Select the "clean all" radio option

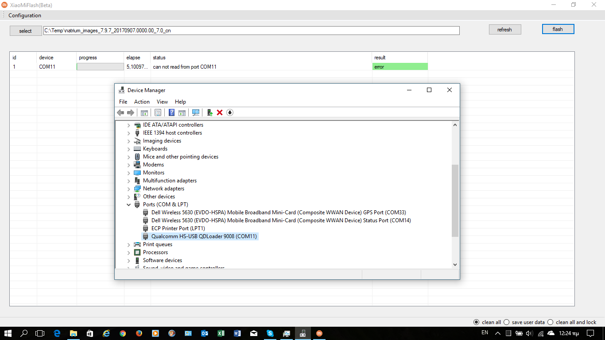(477, 322)
